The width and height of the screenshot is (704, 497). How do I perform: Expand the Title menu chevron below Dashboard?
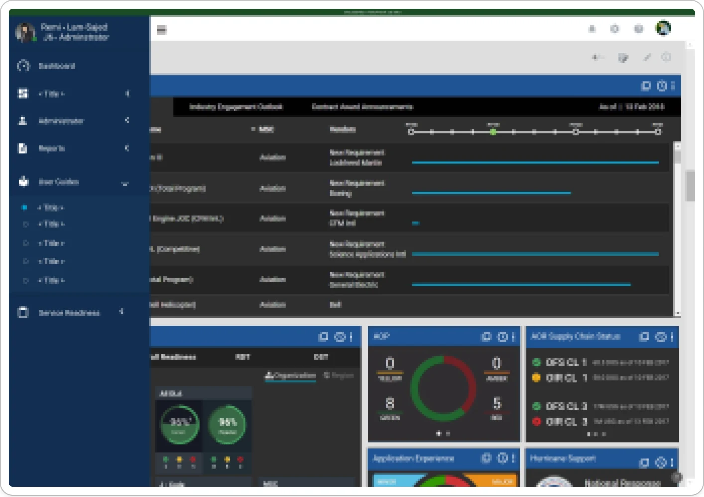tap(127, 93)
